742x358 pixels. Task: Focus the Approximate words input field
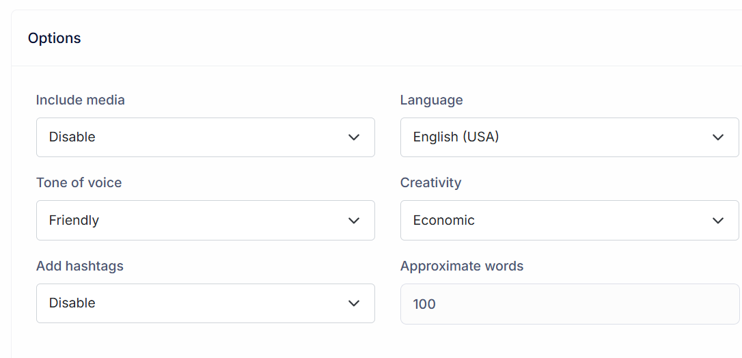[x=568, y=304]
